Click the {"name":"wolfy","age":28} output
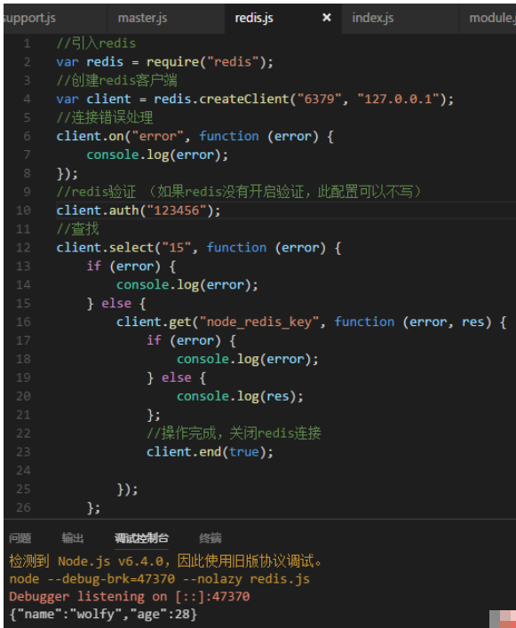This screenshot has height=628, width=516. coord(103,614)
